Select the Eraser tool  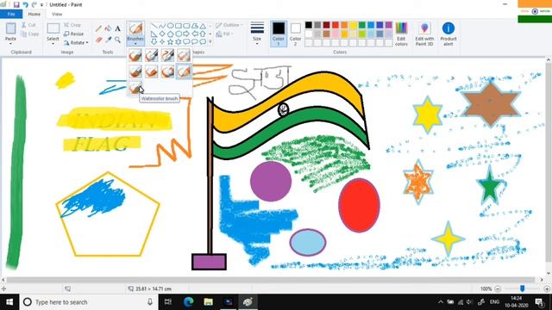99,40
